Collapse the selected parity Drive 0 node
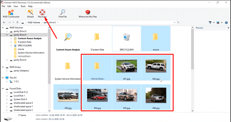Viewport: 231px width, 122px height. pyautogui.click(x=7, y=35)
